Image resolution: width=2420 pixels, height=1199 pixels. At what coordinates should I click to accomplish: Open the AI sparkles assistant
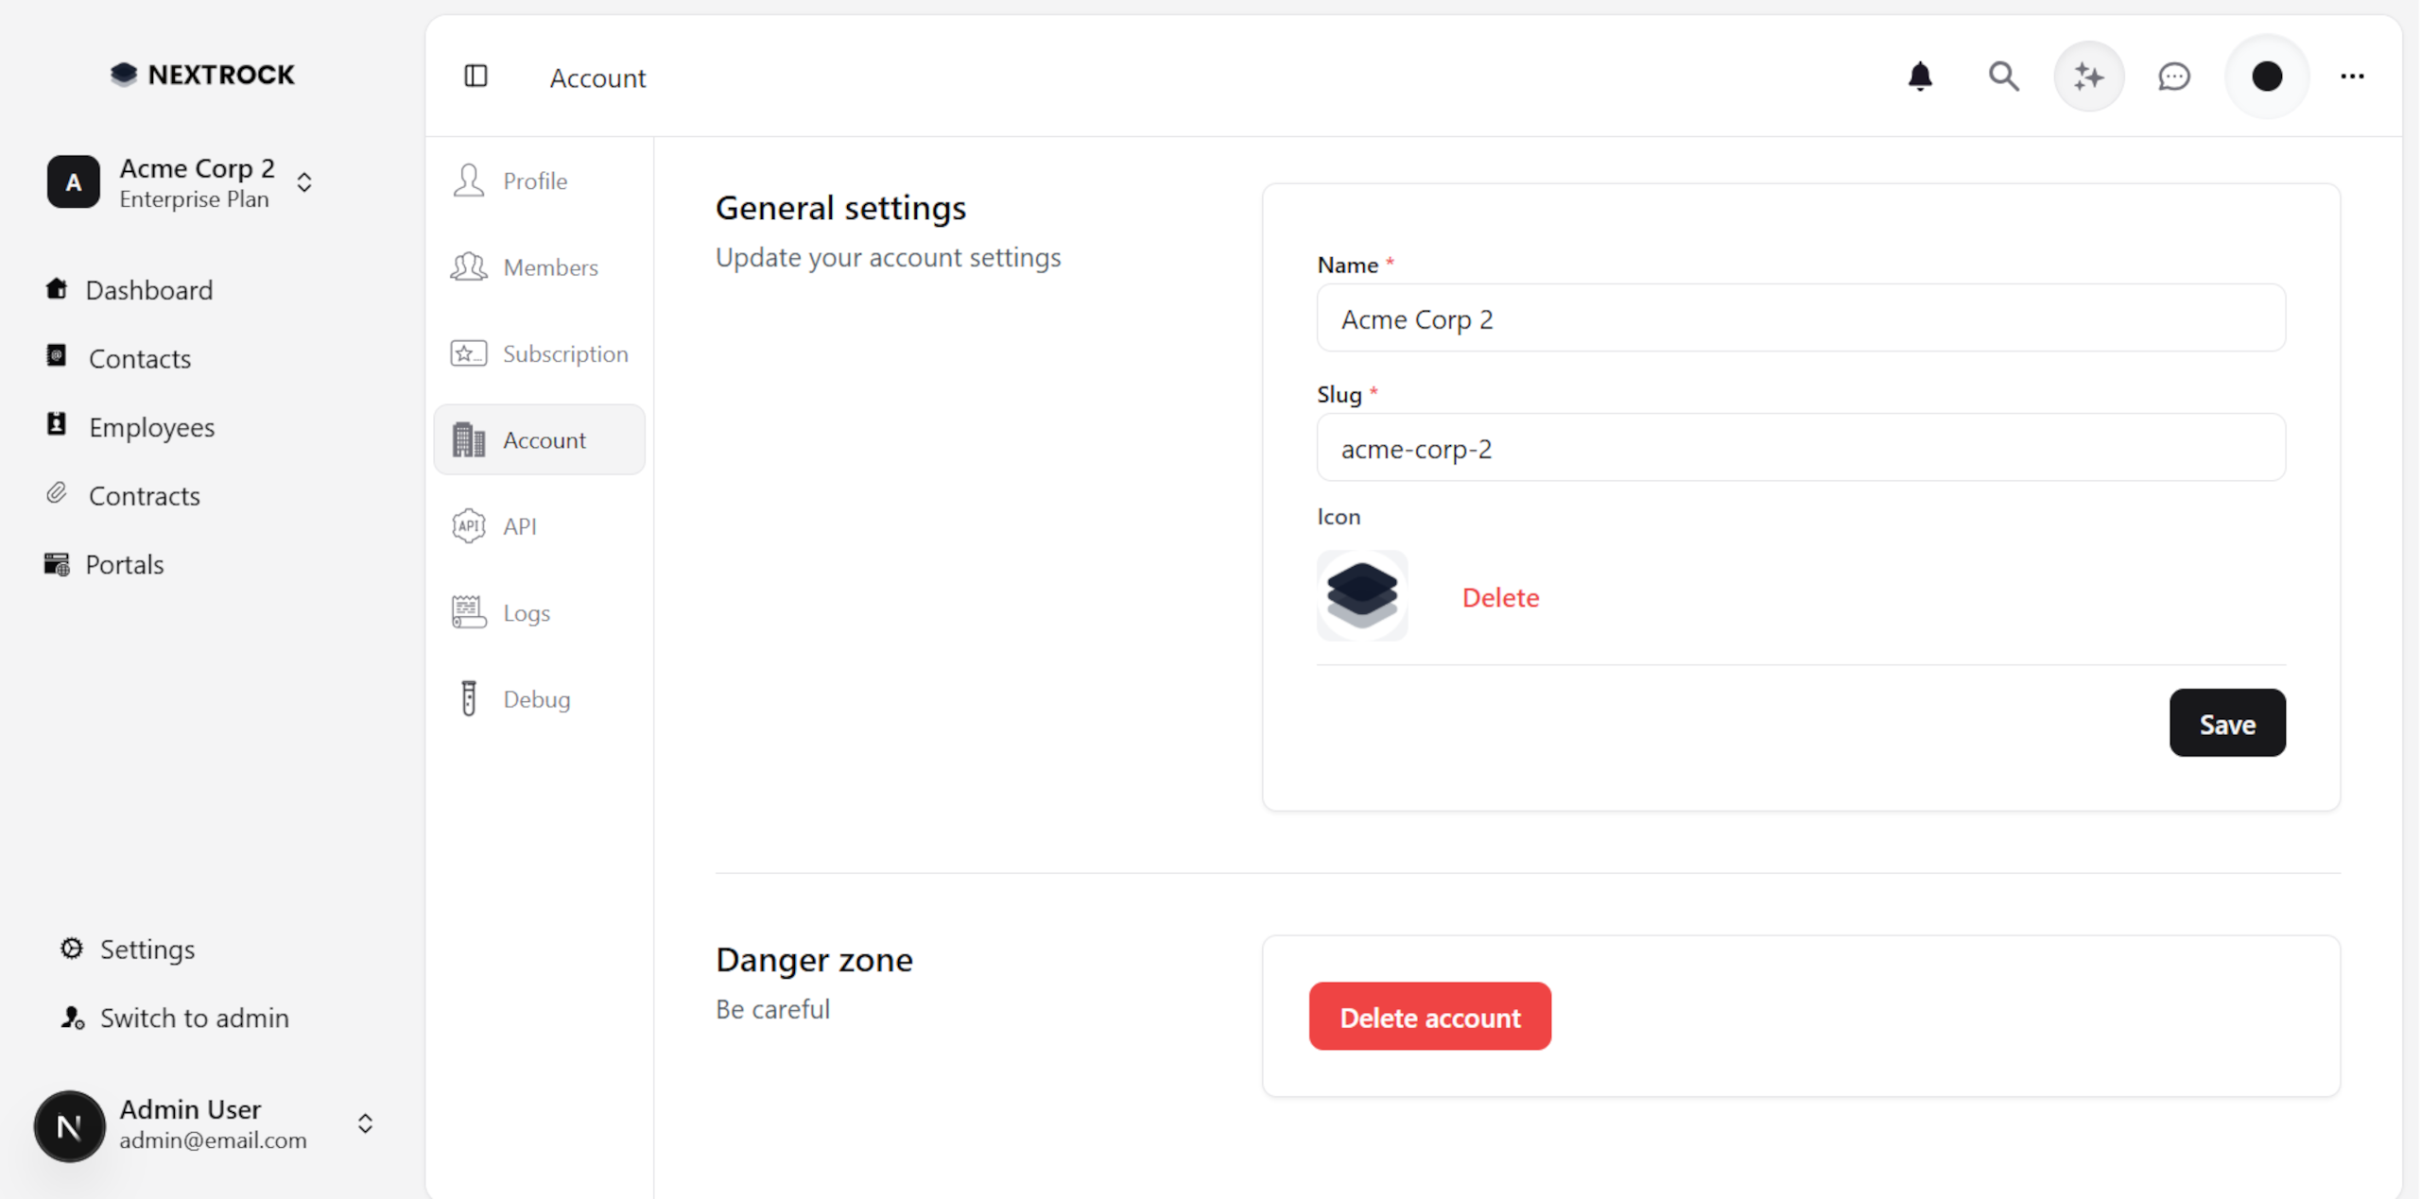(x=2088, y=77)
